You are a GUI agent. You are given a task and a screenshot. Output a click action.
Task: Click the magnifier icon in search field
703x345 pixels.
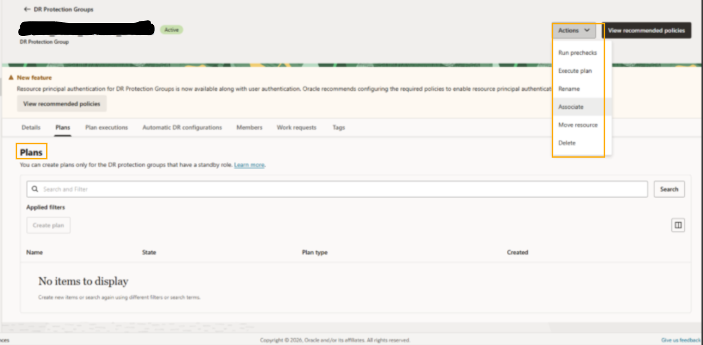[x=36, y=189]
